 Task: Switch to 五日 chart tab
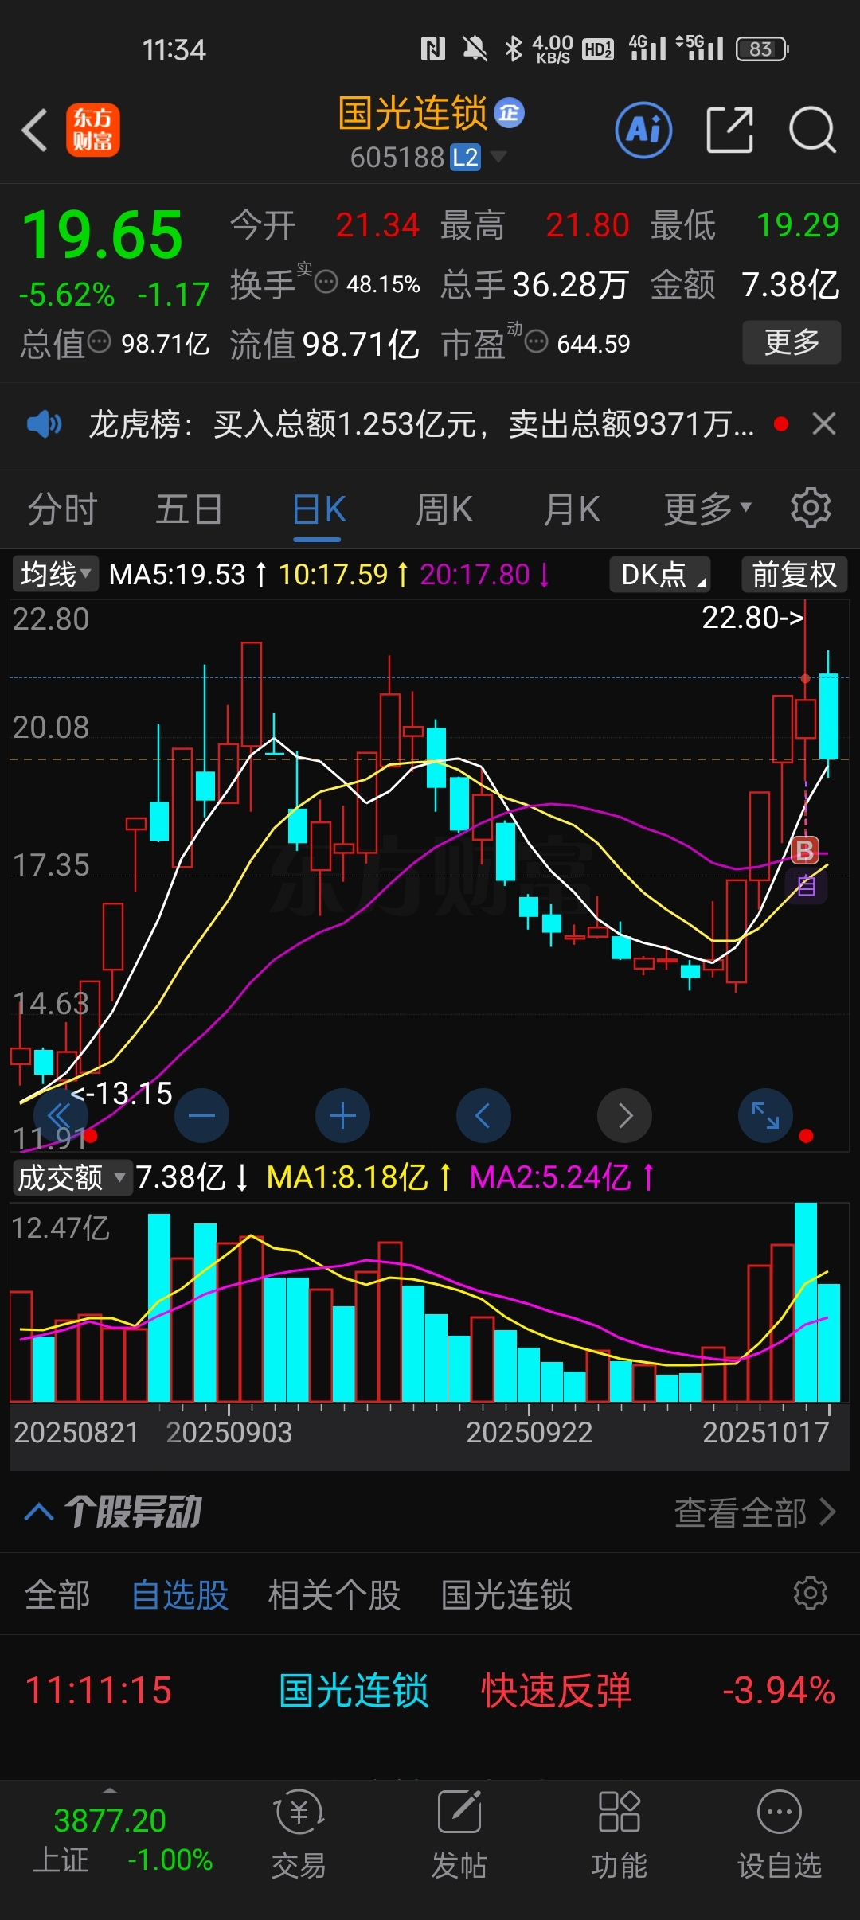189,509
